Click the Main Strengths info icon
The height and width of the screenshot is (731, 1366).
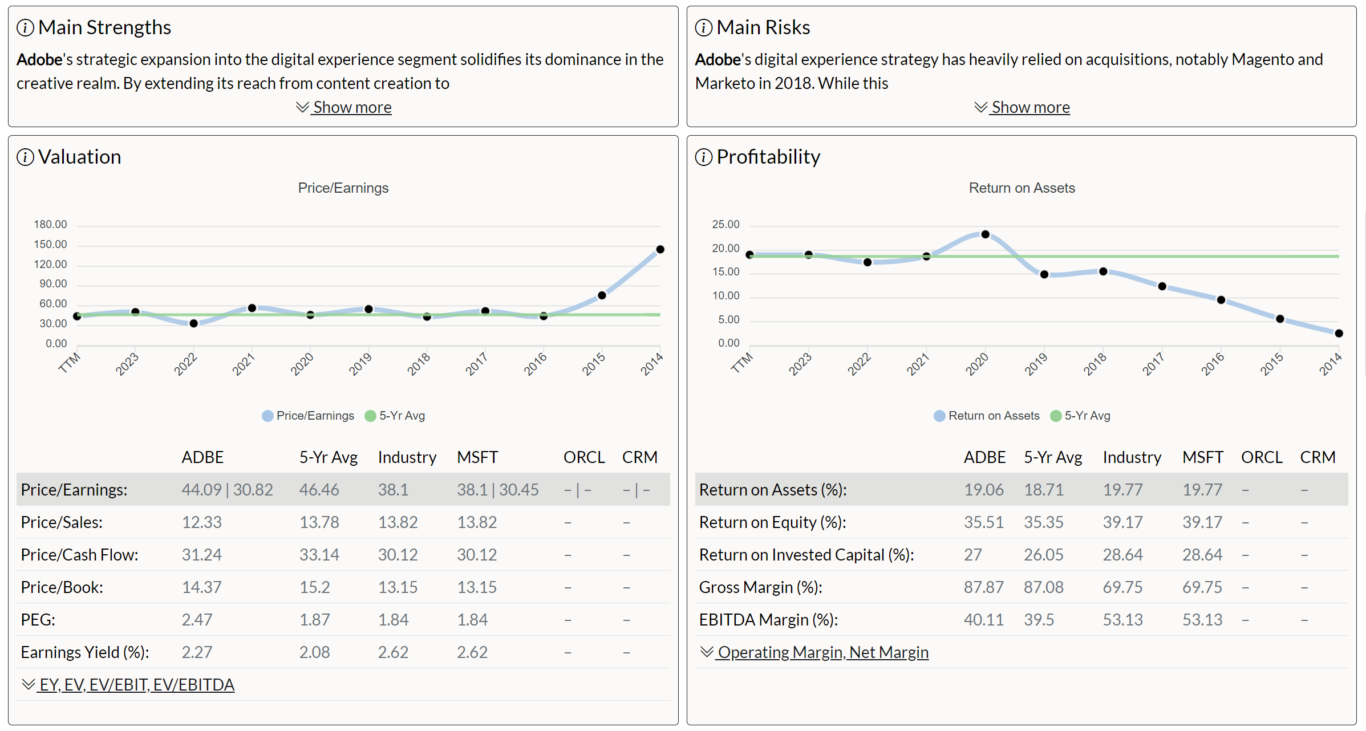point(25,27)
